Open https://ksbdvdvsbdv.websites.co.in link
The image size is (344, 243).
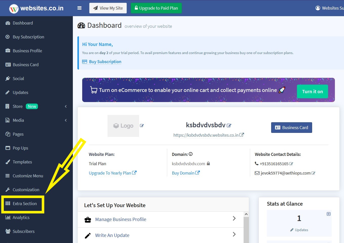[x=206, y=135]
